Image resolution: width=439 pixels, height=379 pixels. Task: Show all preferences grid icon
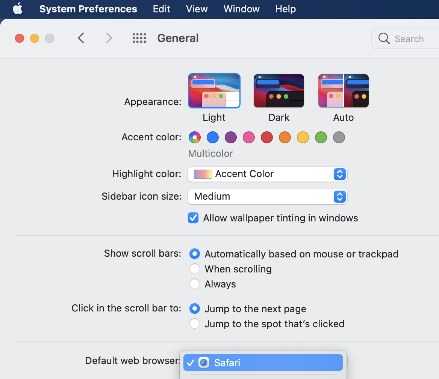139,38
